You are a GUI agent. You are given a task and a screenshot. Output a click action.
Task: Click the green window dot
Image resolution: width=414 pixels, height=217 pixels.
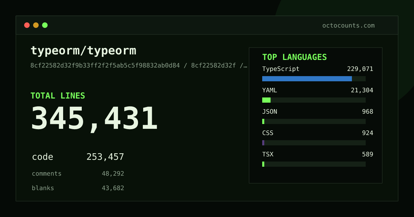45,25
